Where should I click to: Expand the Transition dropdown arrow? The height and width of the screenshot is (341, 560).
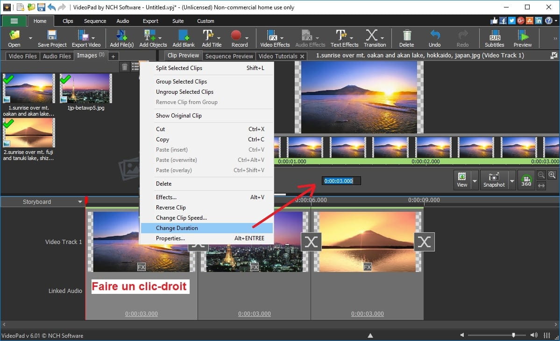point(383,38)
